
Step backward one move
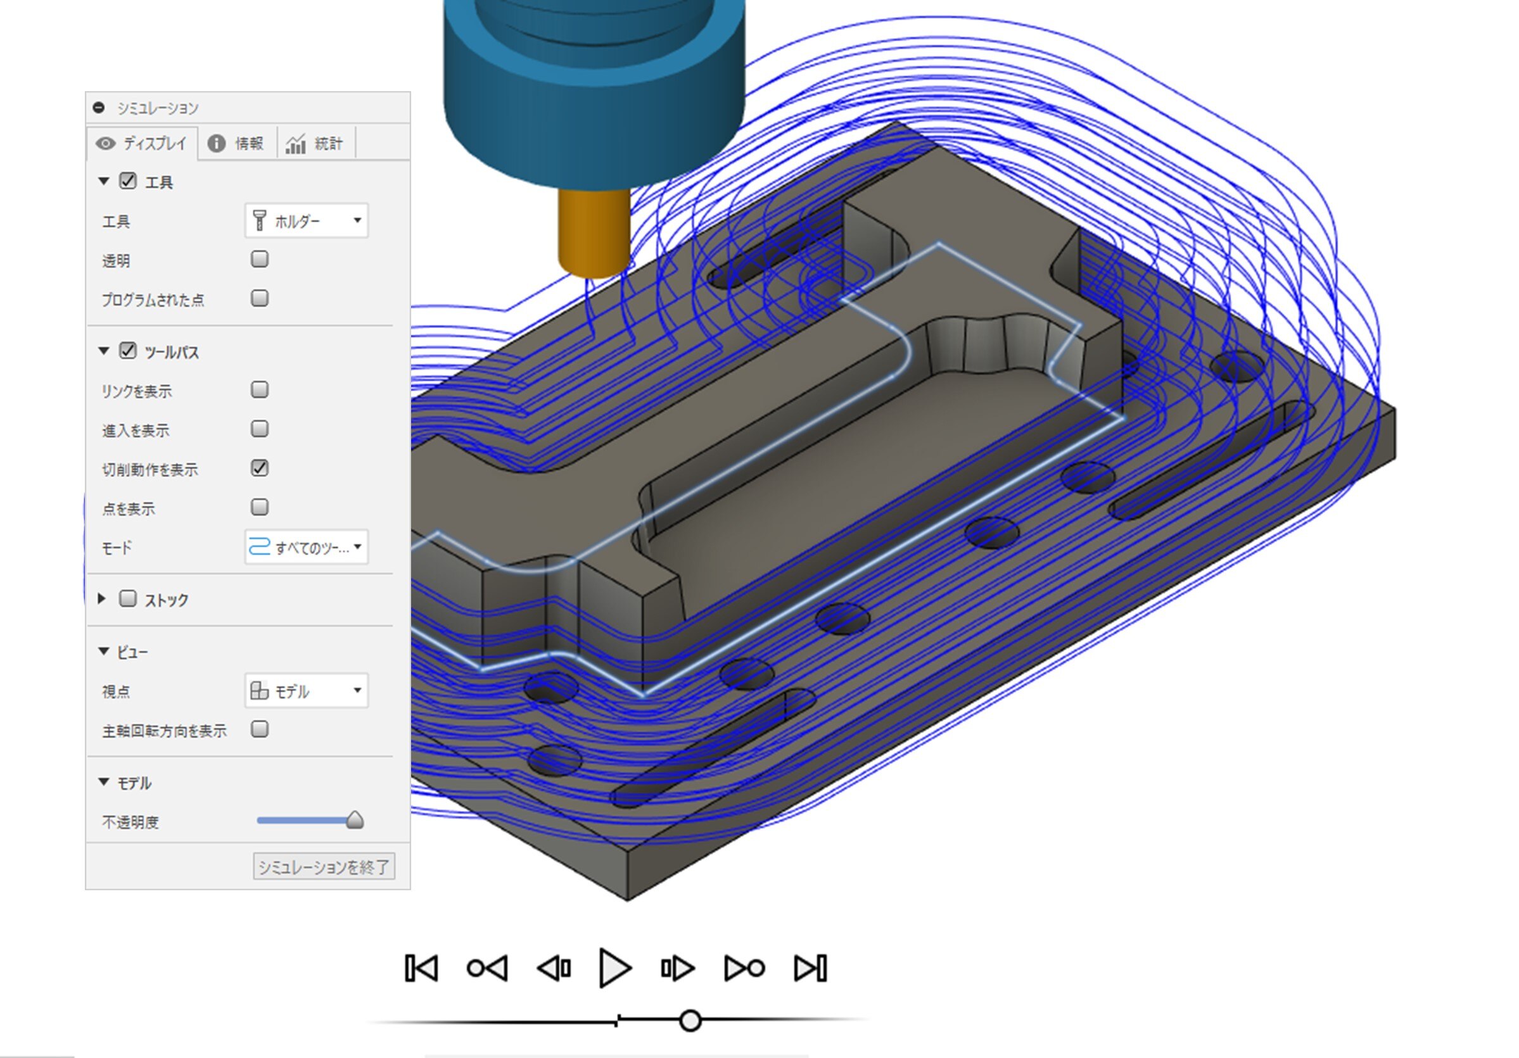tap(554, 968)
